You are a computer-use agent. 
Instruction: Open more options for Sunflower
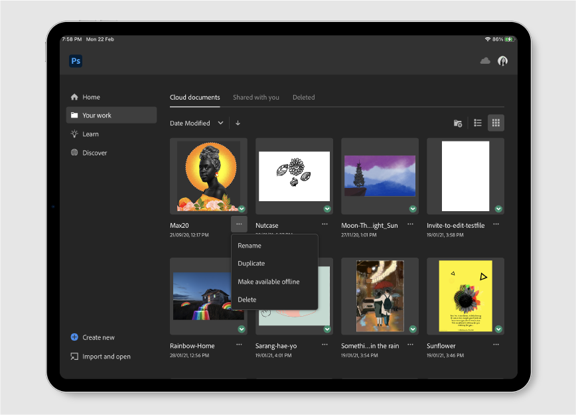[x=496, y=345]
